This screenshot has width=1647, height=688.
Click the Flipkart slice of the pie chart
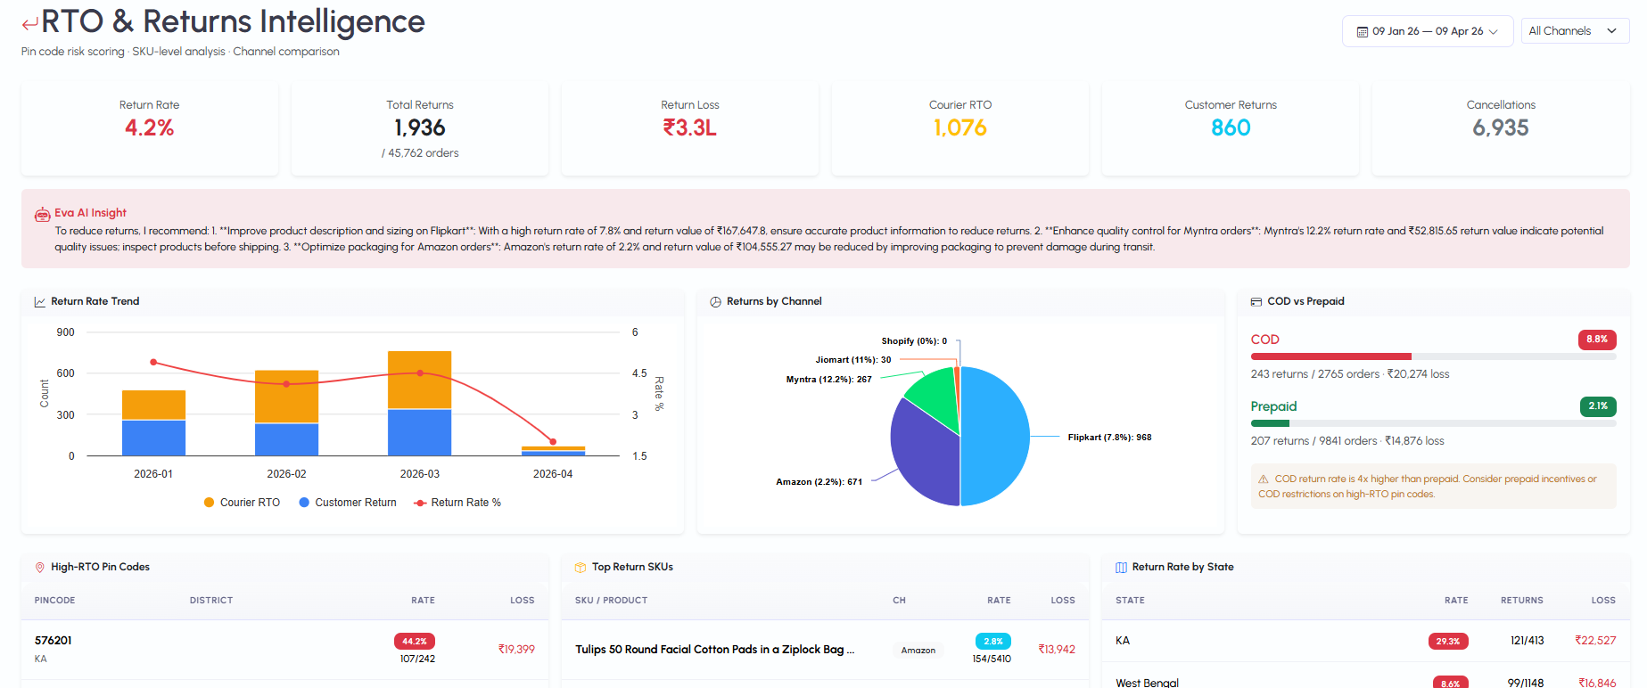995,437
